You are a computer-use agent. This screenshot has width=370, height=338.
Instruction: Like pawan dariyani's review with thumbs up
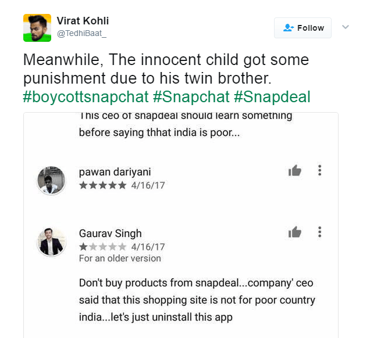(x=295, y=171)
